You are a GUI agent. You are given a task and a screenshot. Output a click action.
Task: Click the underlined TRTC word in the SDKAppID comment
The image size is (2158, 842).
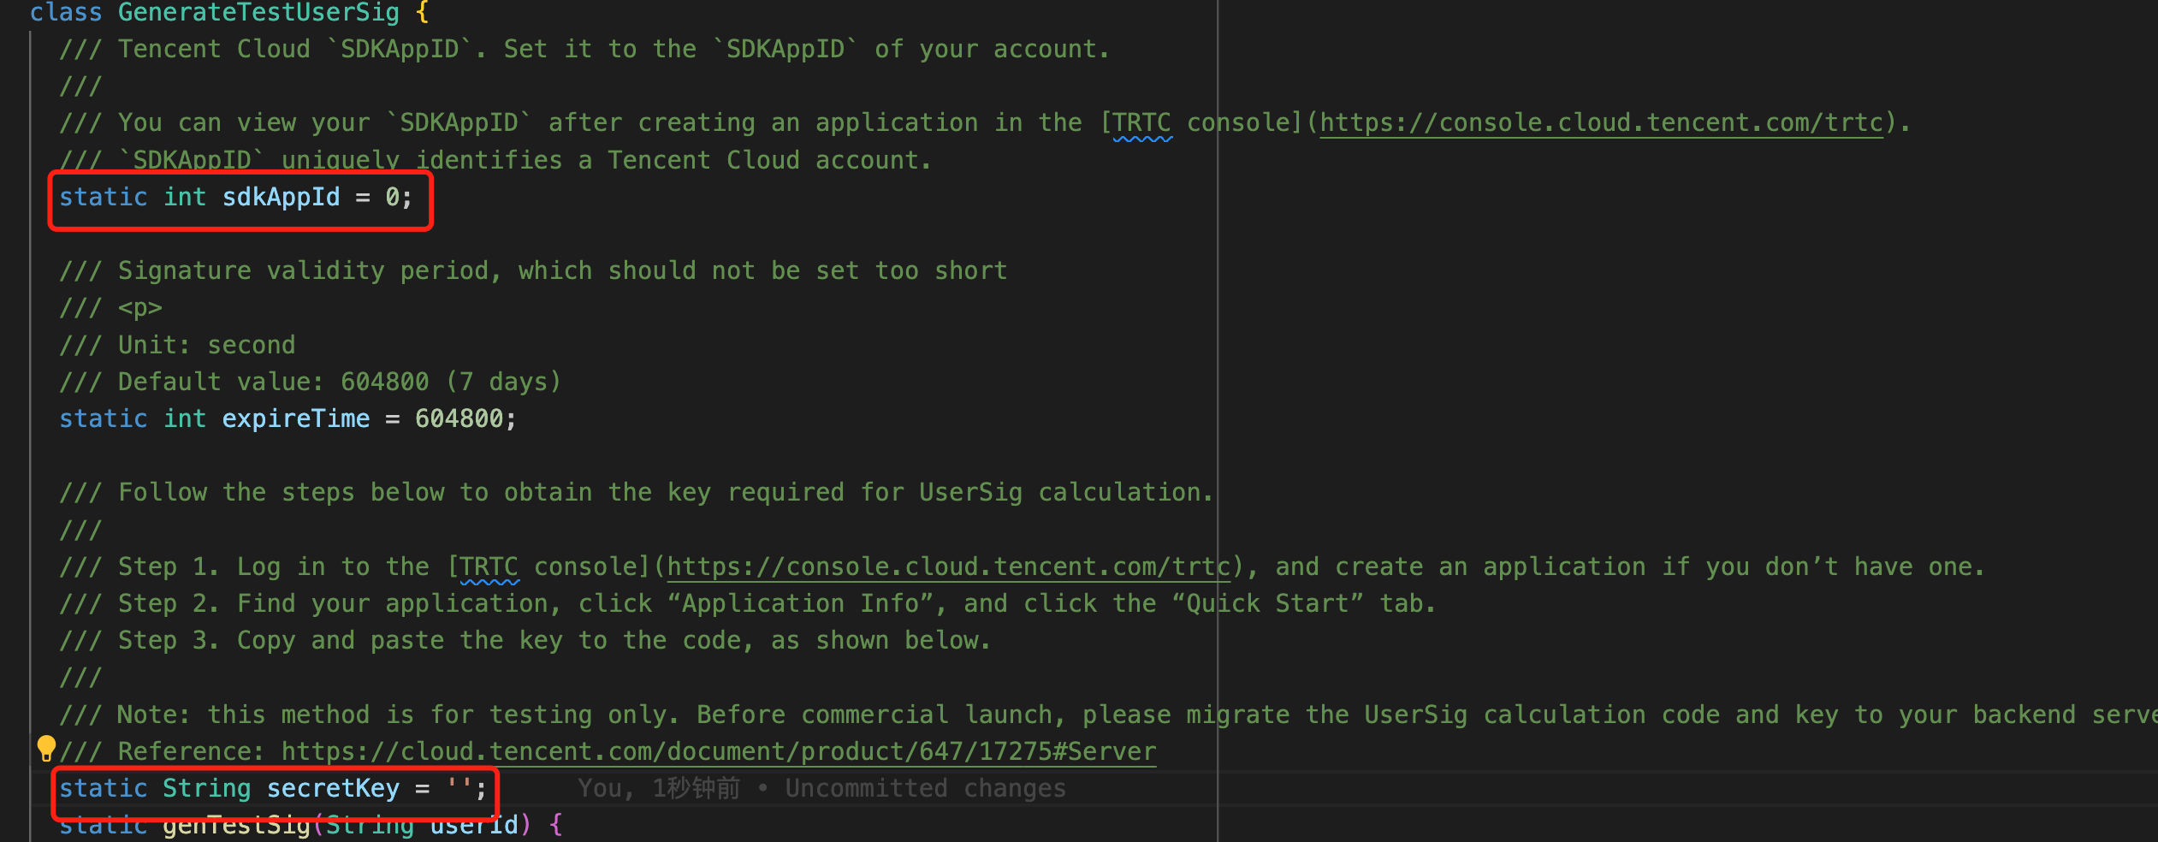tap(1142, 123)
